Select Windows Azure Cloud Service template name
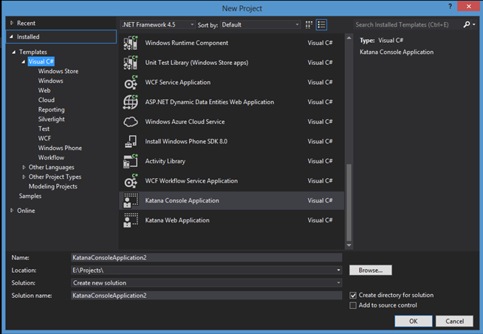Viewport: 483px width, 334px height. (185, 122)
